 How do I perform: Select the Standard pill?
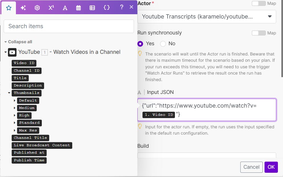tap(29, 123)
